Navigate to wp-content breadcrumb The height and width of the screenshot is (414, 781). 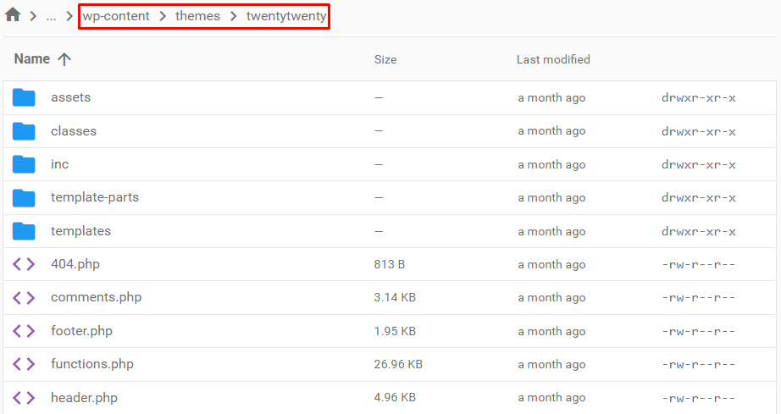click(x=115, y=17)
